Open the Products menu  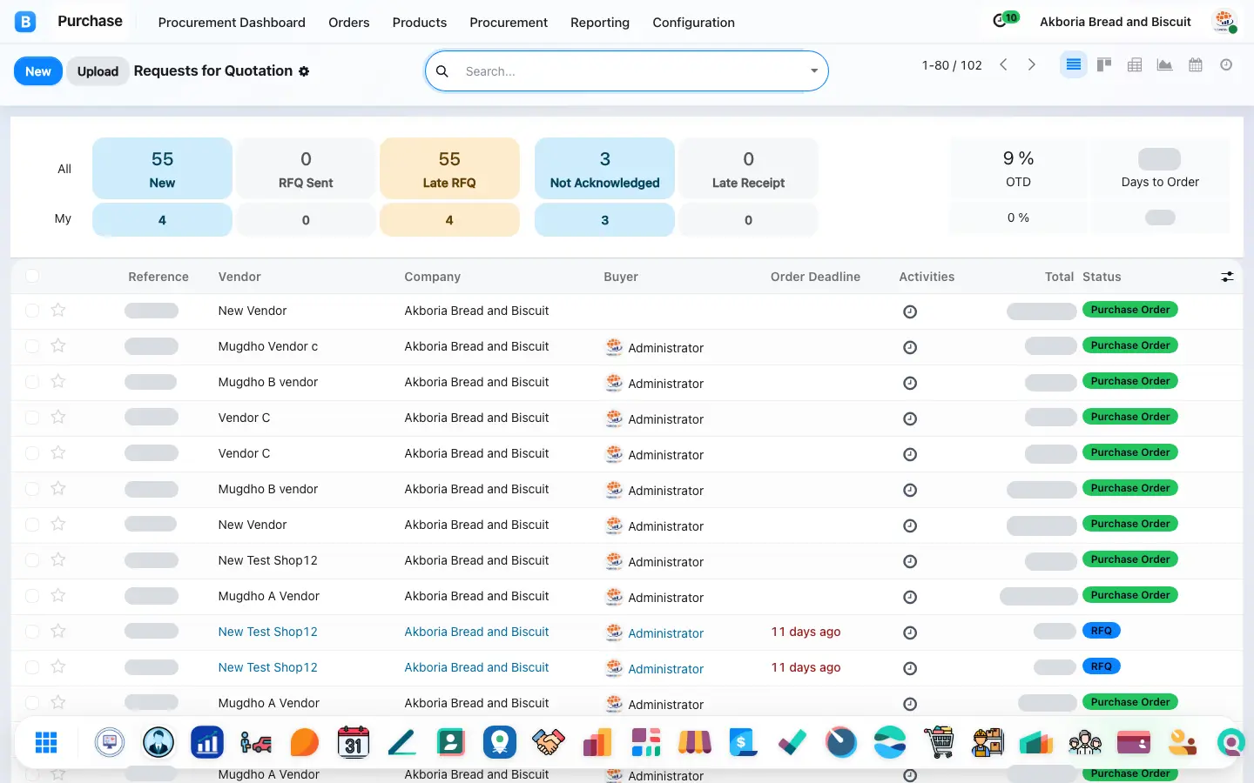420,23
